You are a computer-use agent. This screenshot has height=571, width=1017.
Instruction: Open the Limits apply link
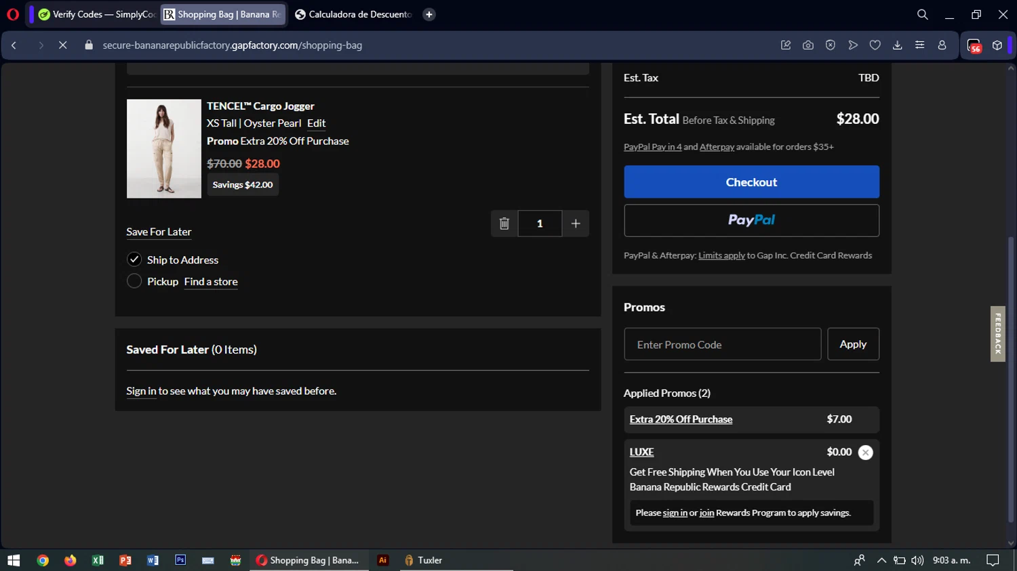pyautogui.click(x=721, y=255)
